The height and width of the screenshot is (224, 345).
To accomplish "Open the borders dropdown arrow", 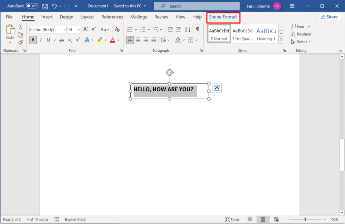I will [x=197, y=40].
